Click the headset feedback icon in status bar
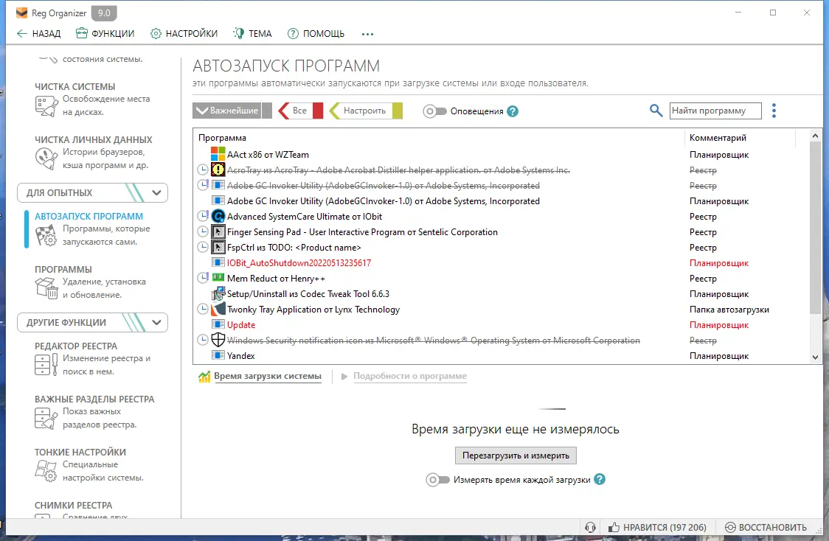This screenshot has width=829, height=541. click(x=590, y=527)
